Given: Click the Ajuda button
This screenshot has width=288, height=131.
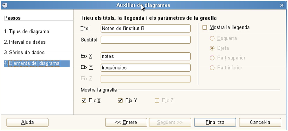Looking at the screenshot, I should point(27,122).
